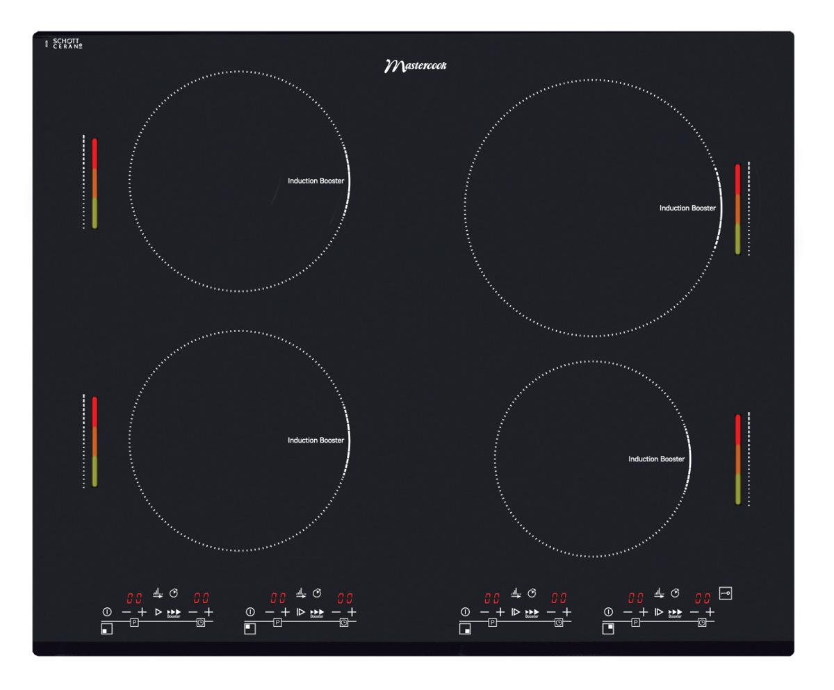
Task: Tap the heat level bar beside rear-left burner
Action: 95,183
